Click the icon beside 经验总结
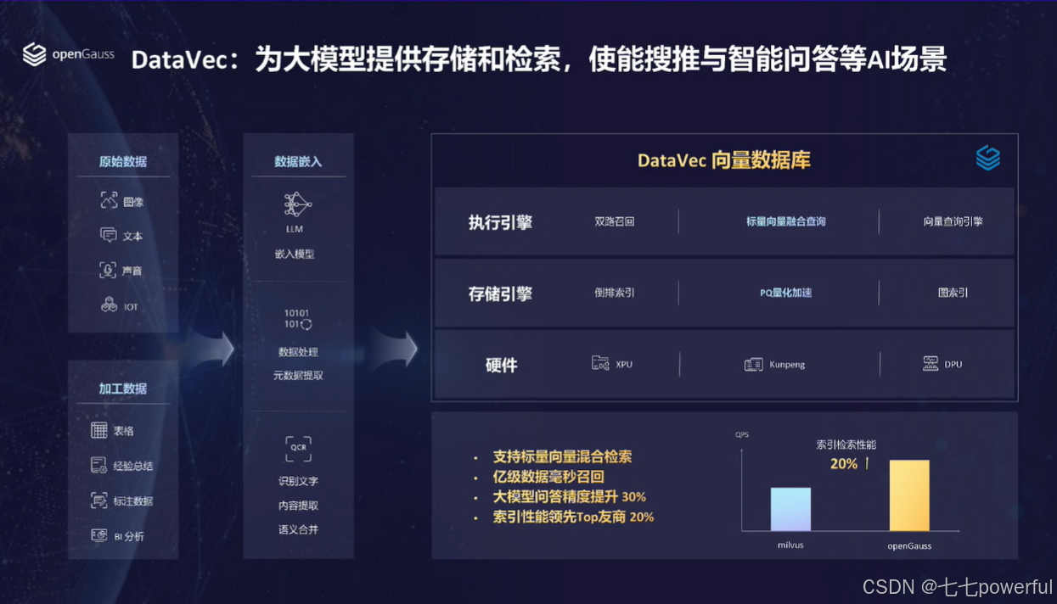 pos(99,465)
